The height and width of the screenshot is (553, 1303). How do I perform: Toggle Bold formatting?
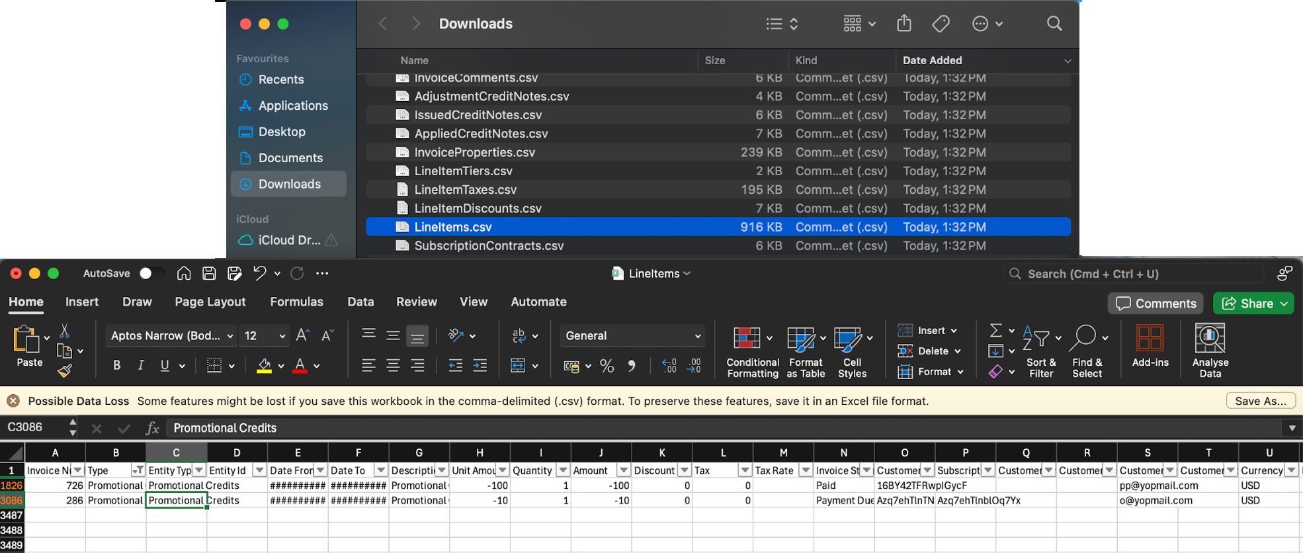(117, 365)
